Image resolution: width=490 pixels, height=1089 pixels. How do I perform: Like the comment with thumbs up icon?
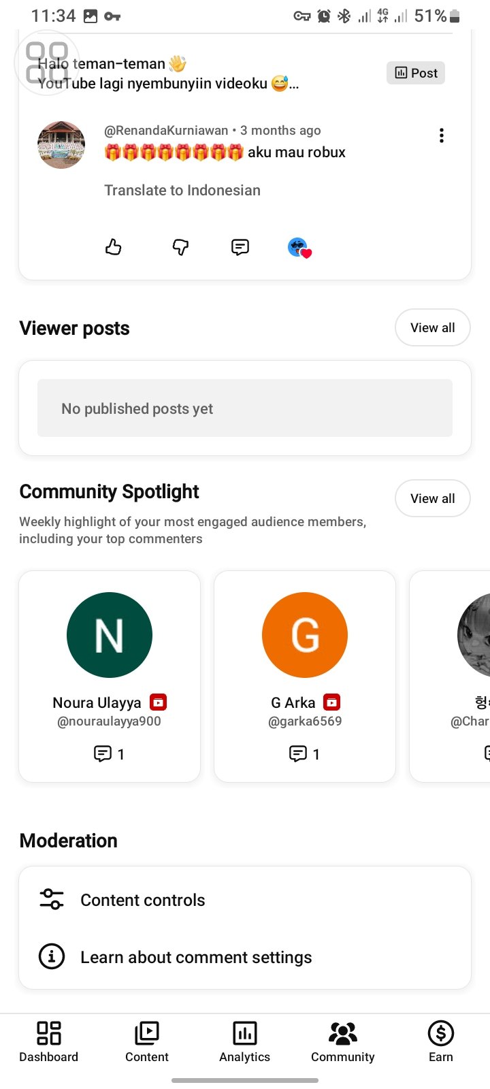click(114, 247)
